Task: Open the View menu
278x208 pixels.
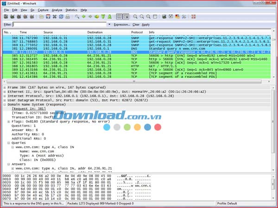Action: click(24, 10)
